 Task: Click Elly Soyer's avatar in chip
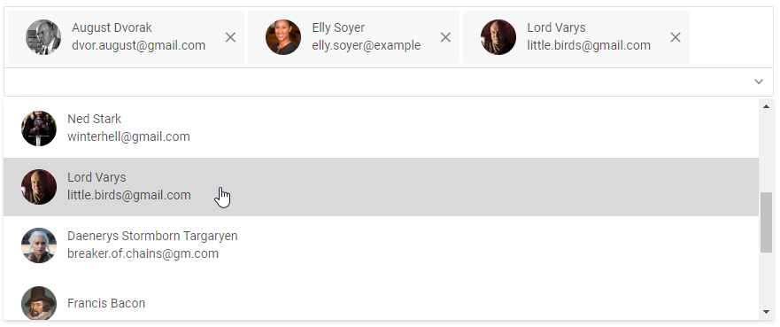tap(283, 37)
